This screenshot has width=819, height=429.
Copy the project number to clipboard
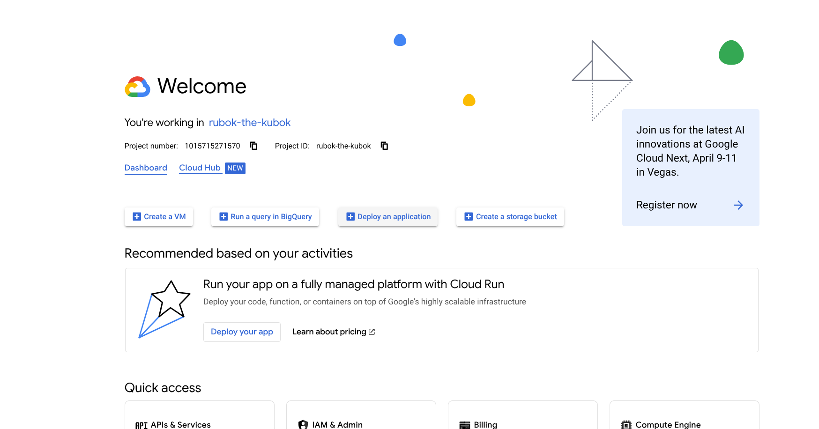(253, 146)
